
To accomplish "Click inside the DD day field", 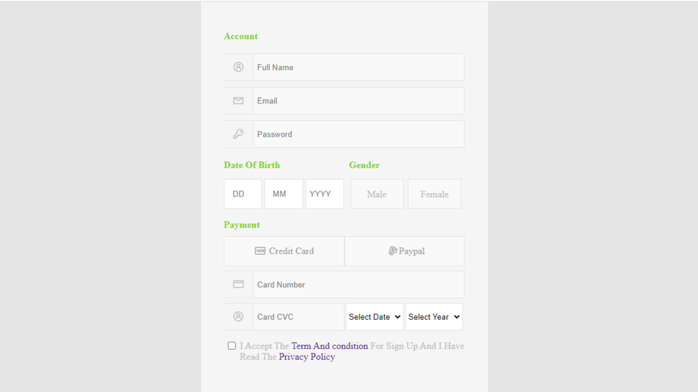I will click(242, 193).
